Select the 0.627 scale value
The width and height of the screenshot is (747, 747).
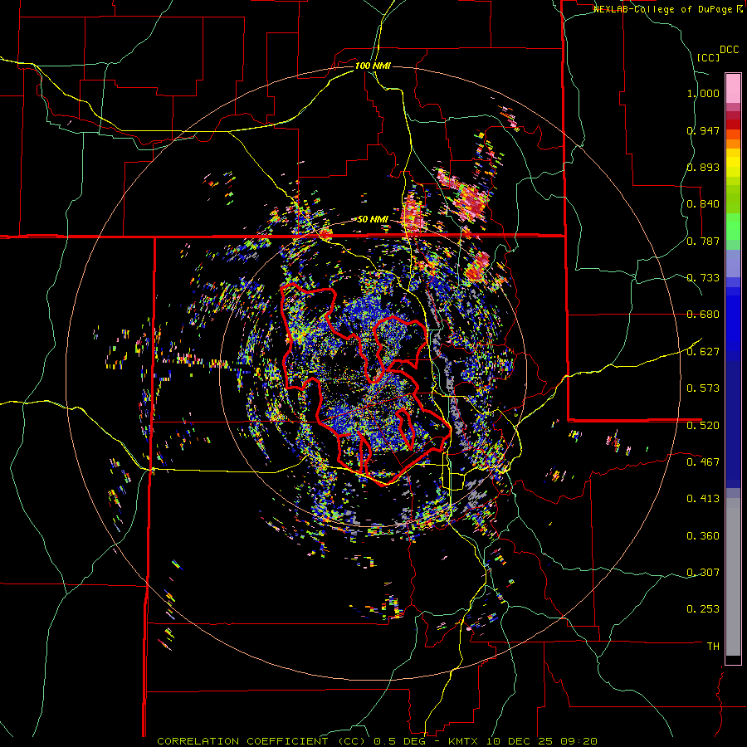[703, 352]
